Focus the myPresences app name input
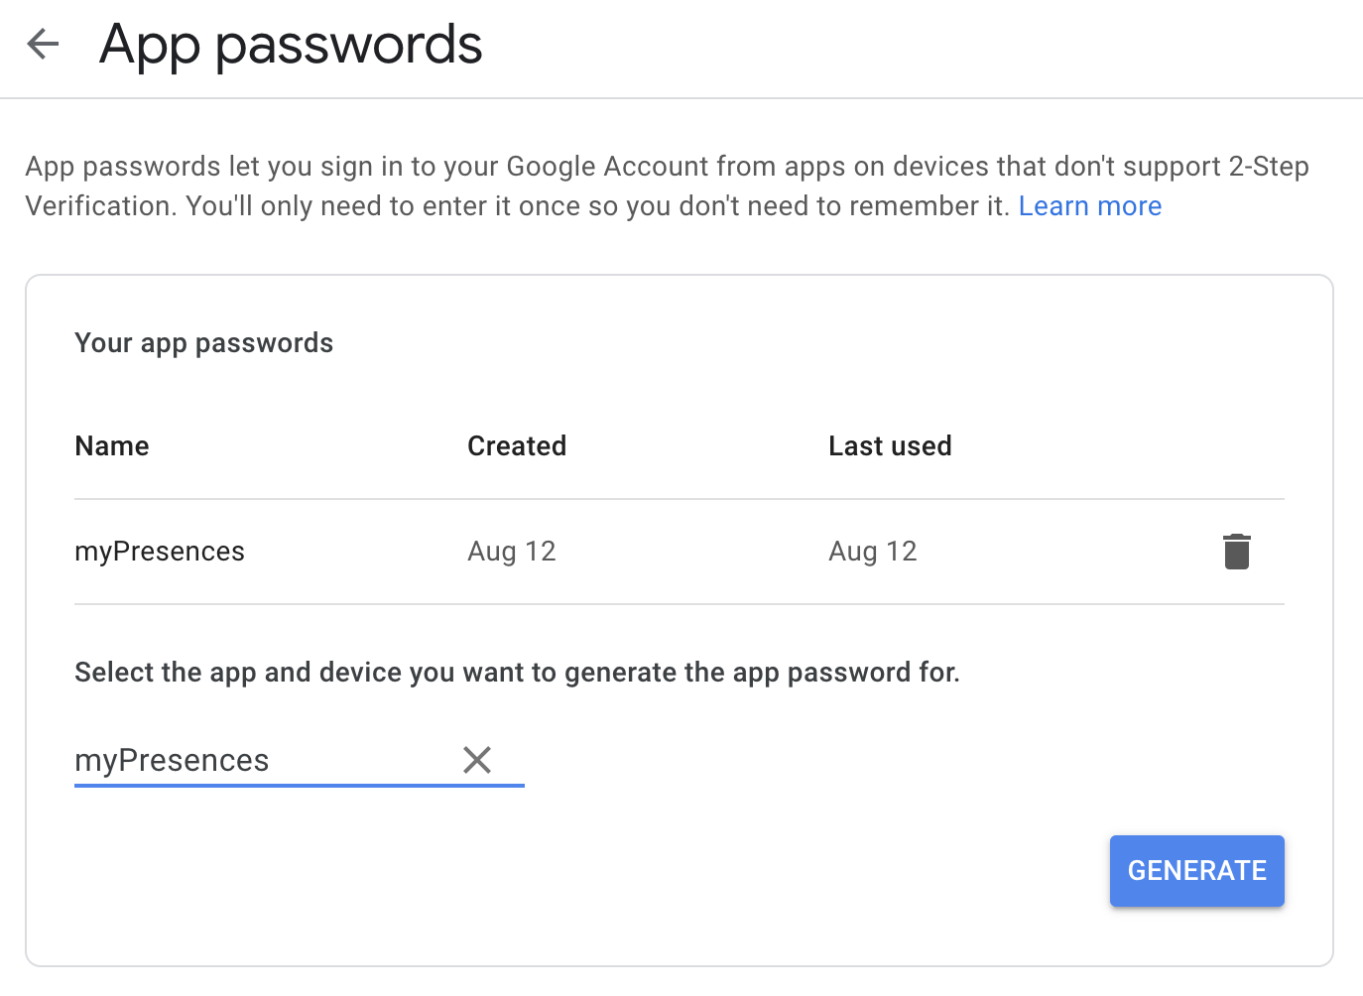Viewport: 1363px width, 996px height. pyautogui.click(x=258, y=761)
